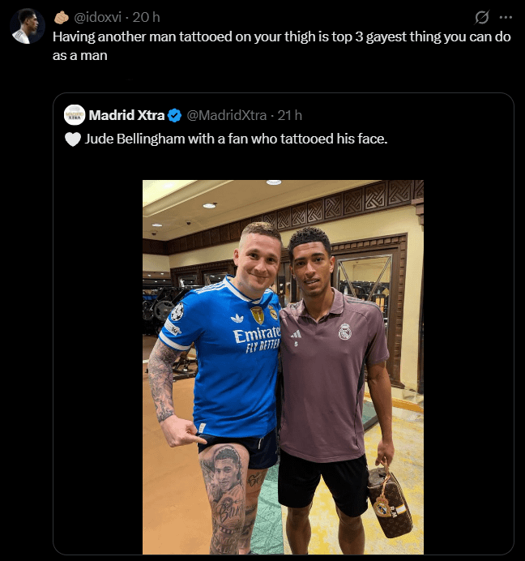Viewport: 525px width, 561px height.
Task: Click the Emirates logo on blue jersey
Action: point(257,333)
